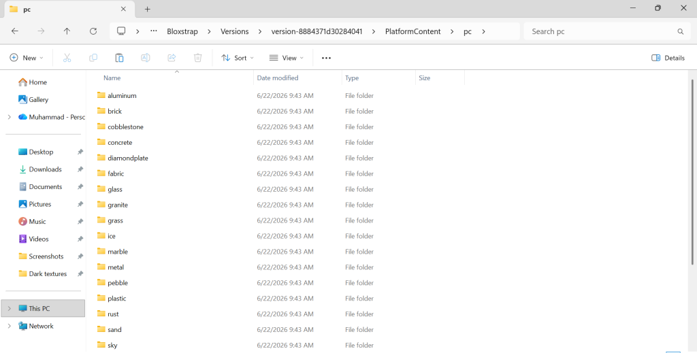Image resolution: width=697 pixels, height=353 pixels.
Task: Open Gallery in the navigation pane
Action: tap(33, 99)
